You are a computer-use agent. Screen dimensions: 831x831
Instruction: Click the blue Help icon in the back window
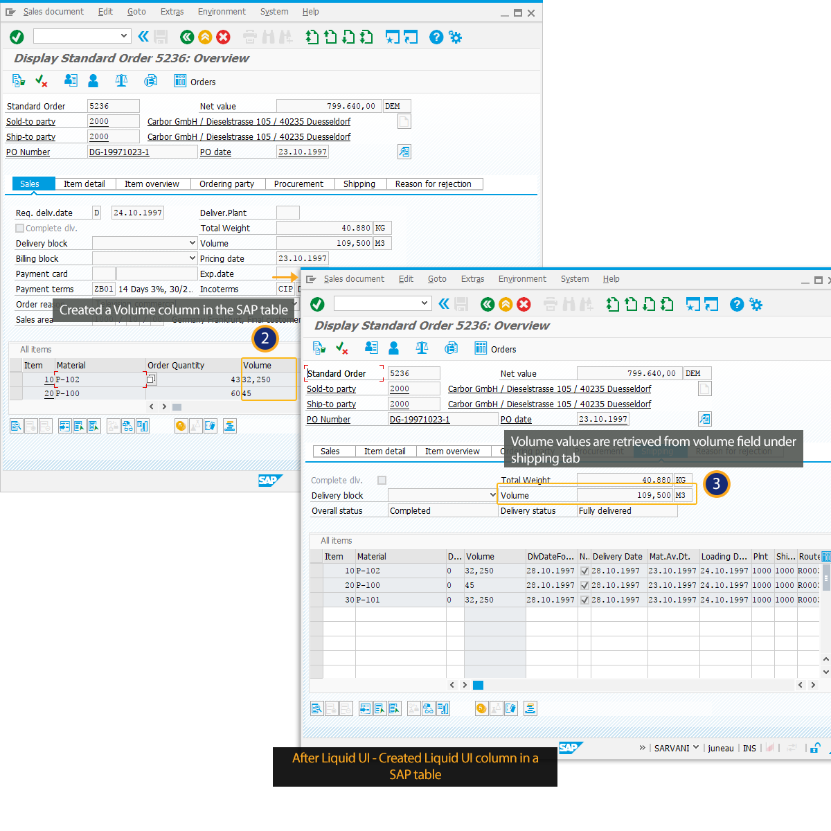(436, 37)
